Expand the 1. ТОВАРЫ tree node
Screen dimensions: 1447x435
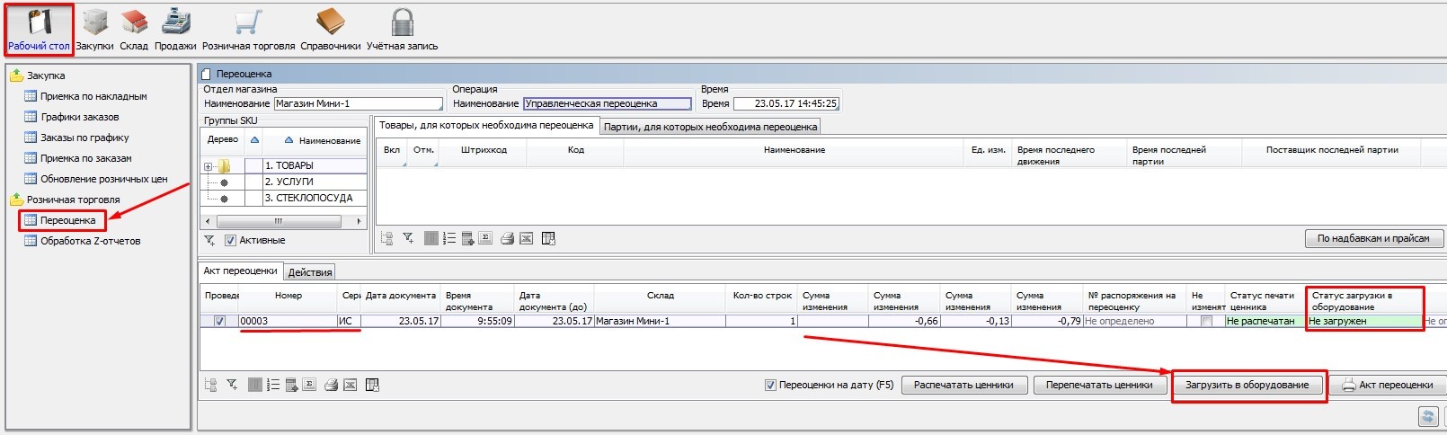click(x=208, y=166)
